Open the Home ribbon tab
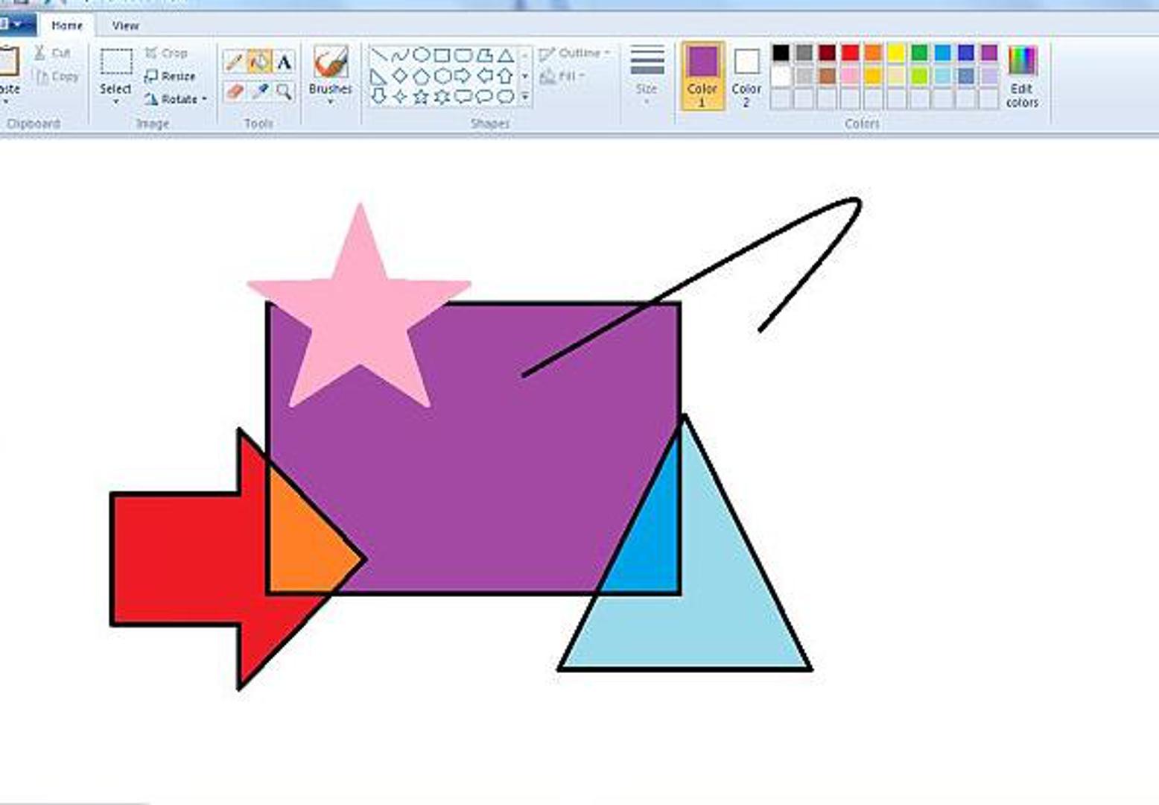This screenshot has height=805, width=1159. 67,25
